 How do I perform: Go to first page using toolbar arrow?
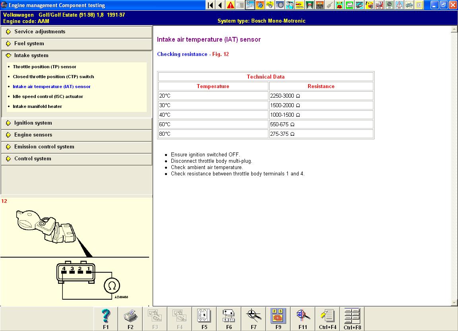(x=210, y=5)
